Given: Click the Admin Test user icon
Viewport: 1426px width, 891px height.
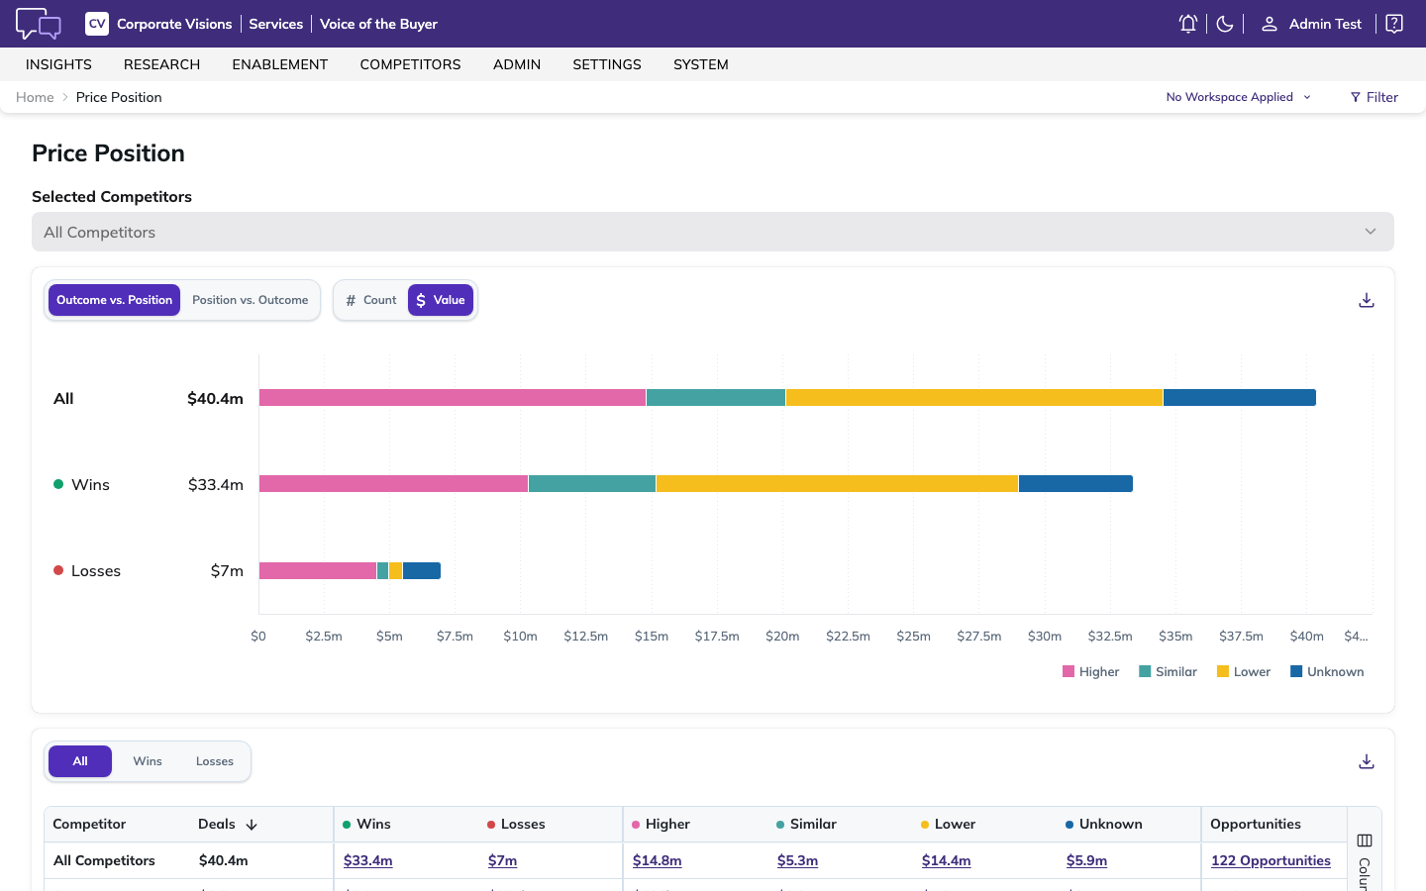Looking at the screenshot, I should (x=1269, y=24).
